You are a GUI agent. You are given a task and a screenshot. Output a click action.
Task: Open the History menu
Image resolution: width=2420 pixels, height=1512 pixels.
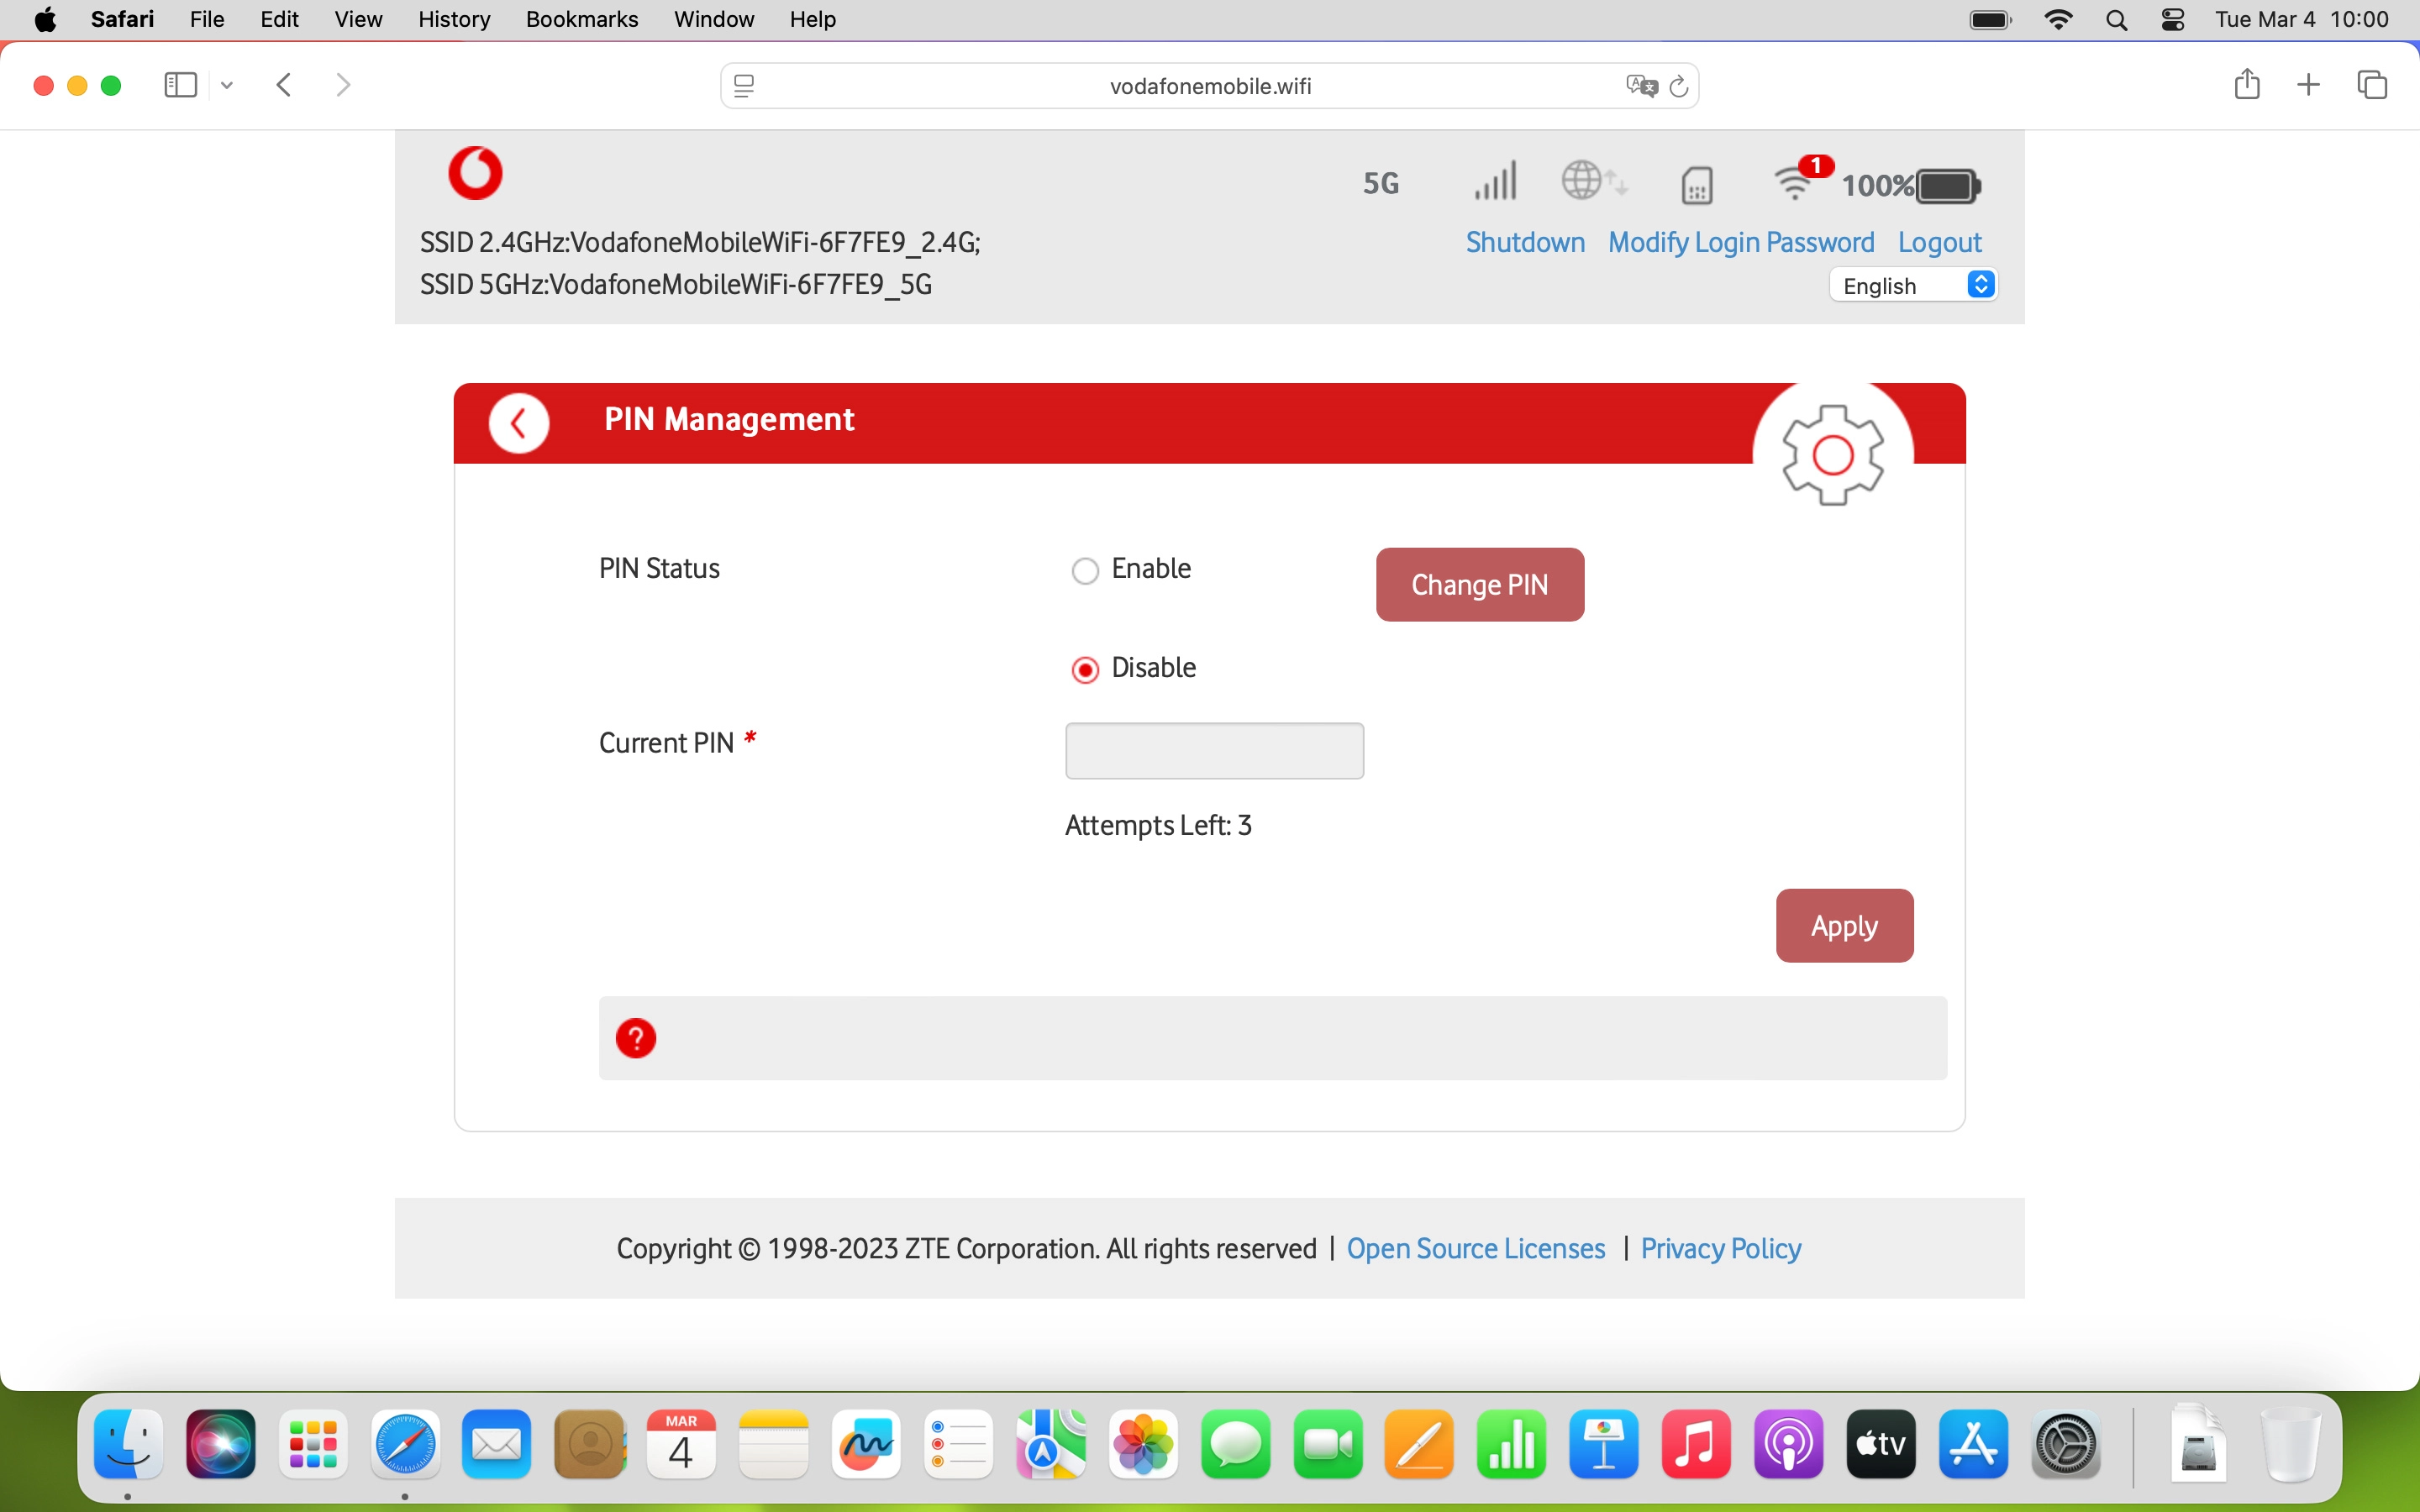coord(453,19)
